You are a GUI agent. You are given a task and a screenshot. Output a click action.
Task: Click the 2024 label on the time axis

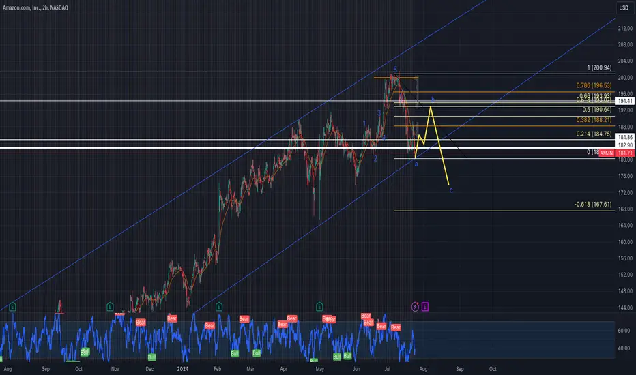tap(183, 369)
